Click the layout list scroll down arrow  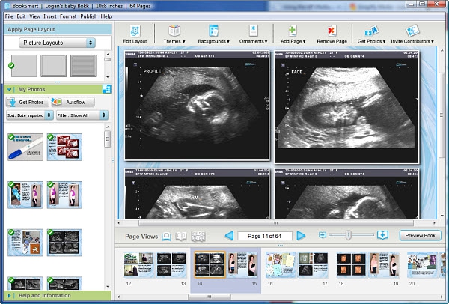(108, 77)
